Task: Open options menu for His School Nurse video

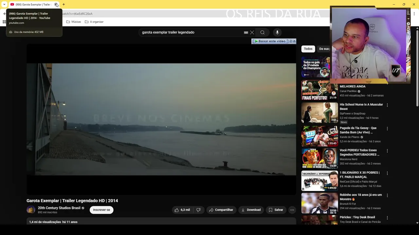Action: click(387, 105)
